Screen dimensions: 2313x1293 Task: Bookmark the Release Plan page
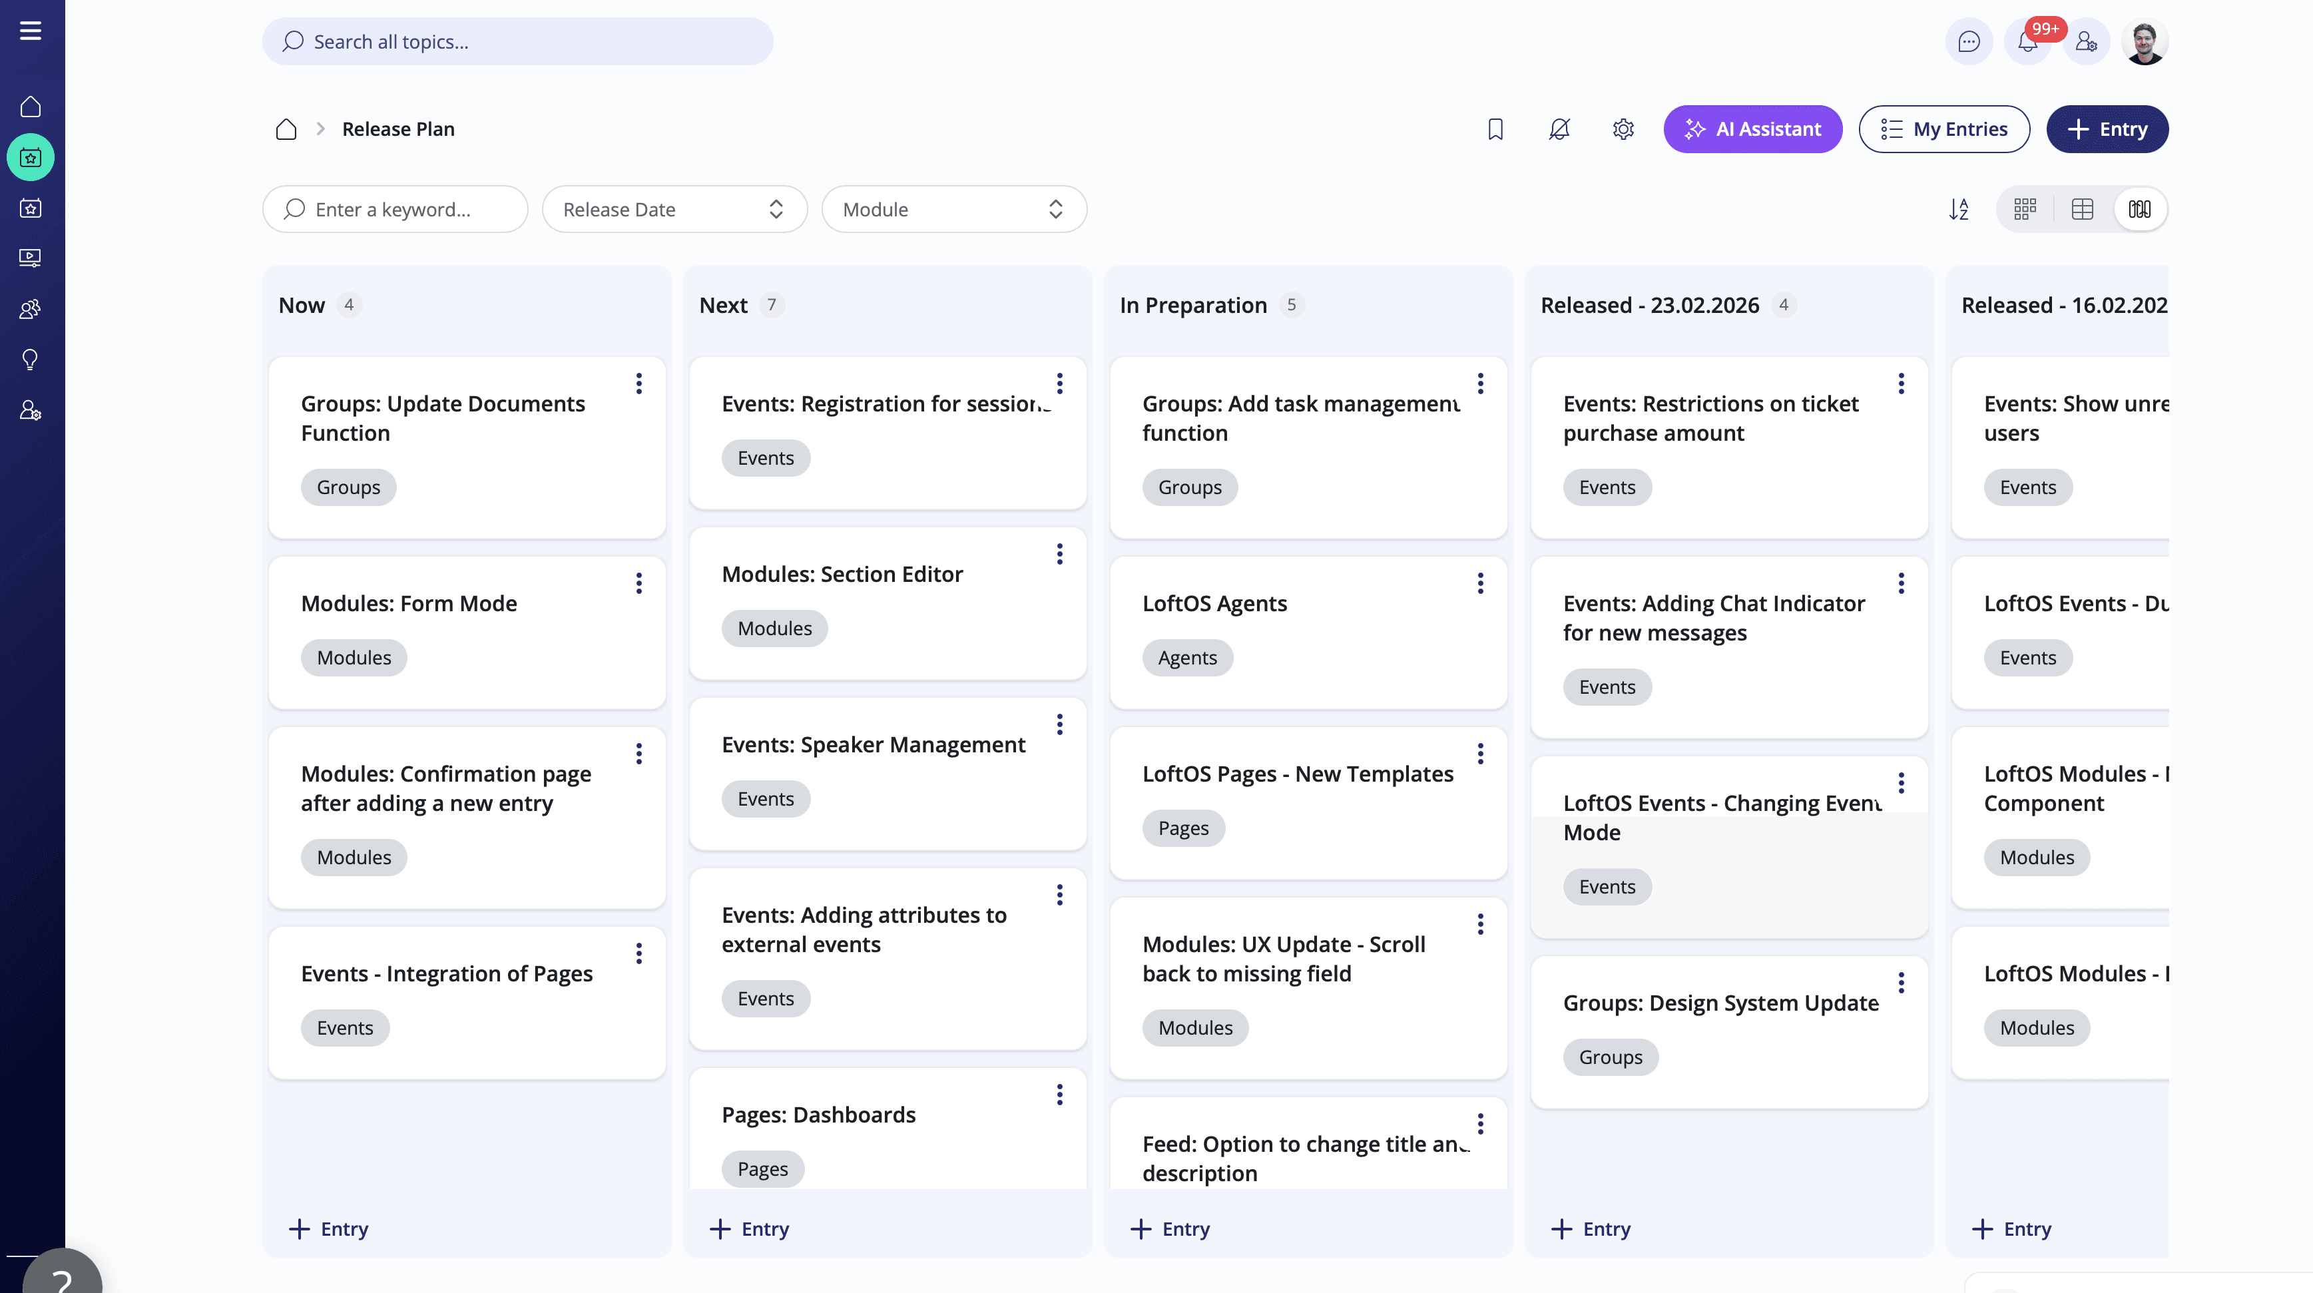(x=1495, y=129)
